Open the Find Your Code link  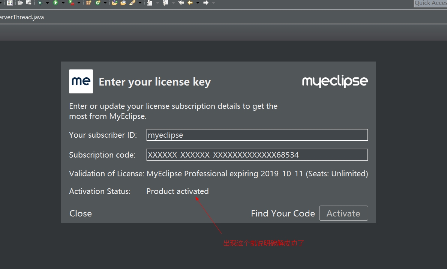point(283,213)
